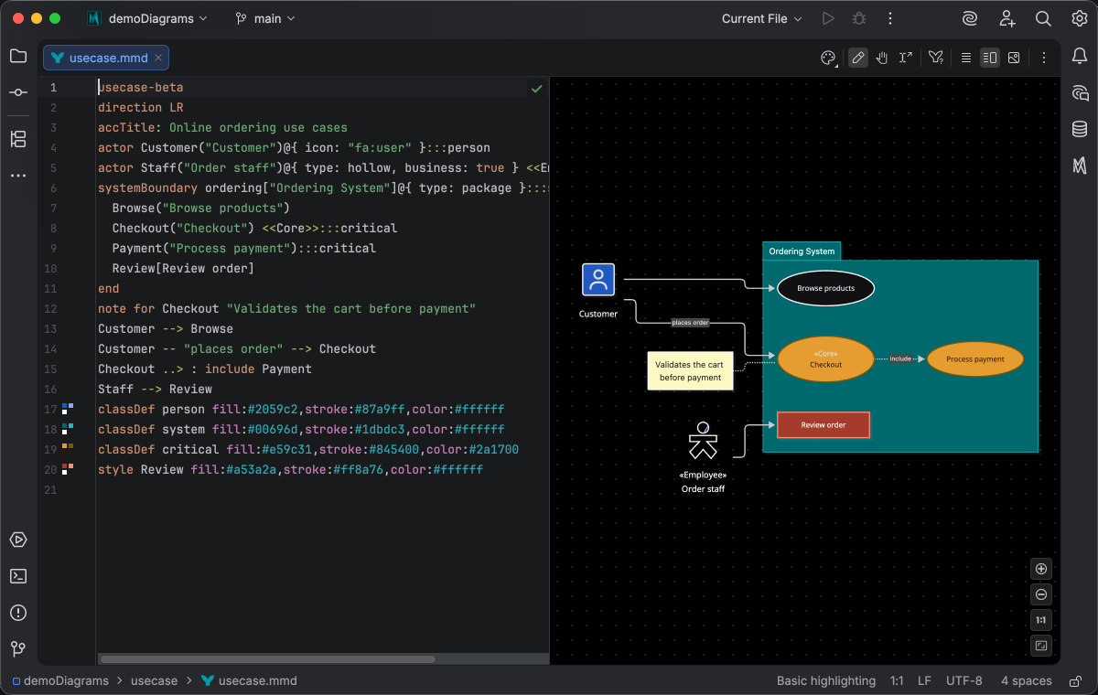1098x695 pixels.
Task: Click the Process payment node in the diagram
Action: [x=975, y=359]
